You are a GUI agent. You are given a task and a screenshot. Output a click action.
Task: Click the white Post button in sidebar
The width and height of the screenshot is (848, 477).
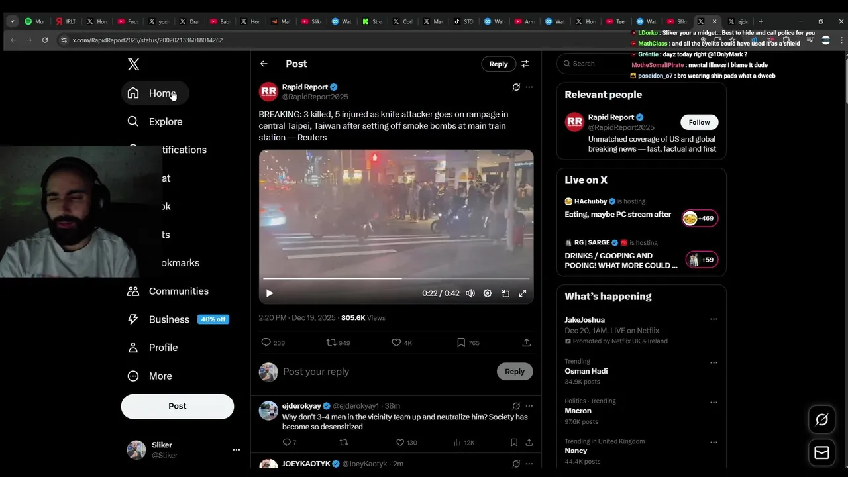(x=178, y=406)
